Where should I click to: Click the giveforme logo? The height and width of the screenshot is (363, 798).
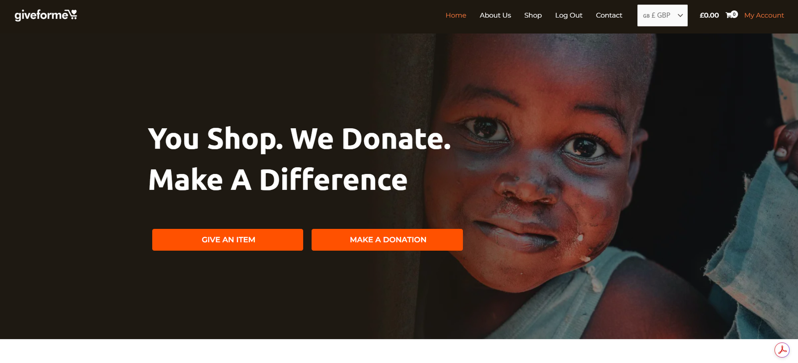pyautogui.click(x=46, y=15)
